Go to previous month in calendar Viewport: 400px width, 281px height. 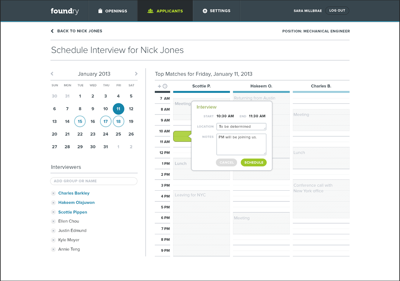(x=52, y=74)
